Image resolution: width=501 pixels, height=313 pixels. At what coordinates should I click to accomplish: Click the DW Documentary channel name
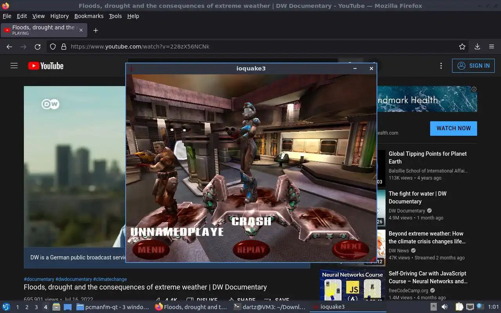tap(407, 210)
